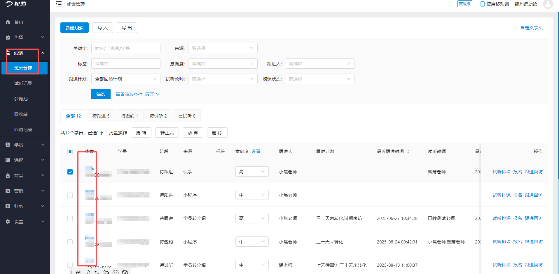This screenshot has height=274, width=559.
Task: Click the user avatar icon at top right
Action: (548, 4)
